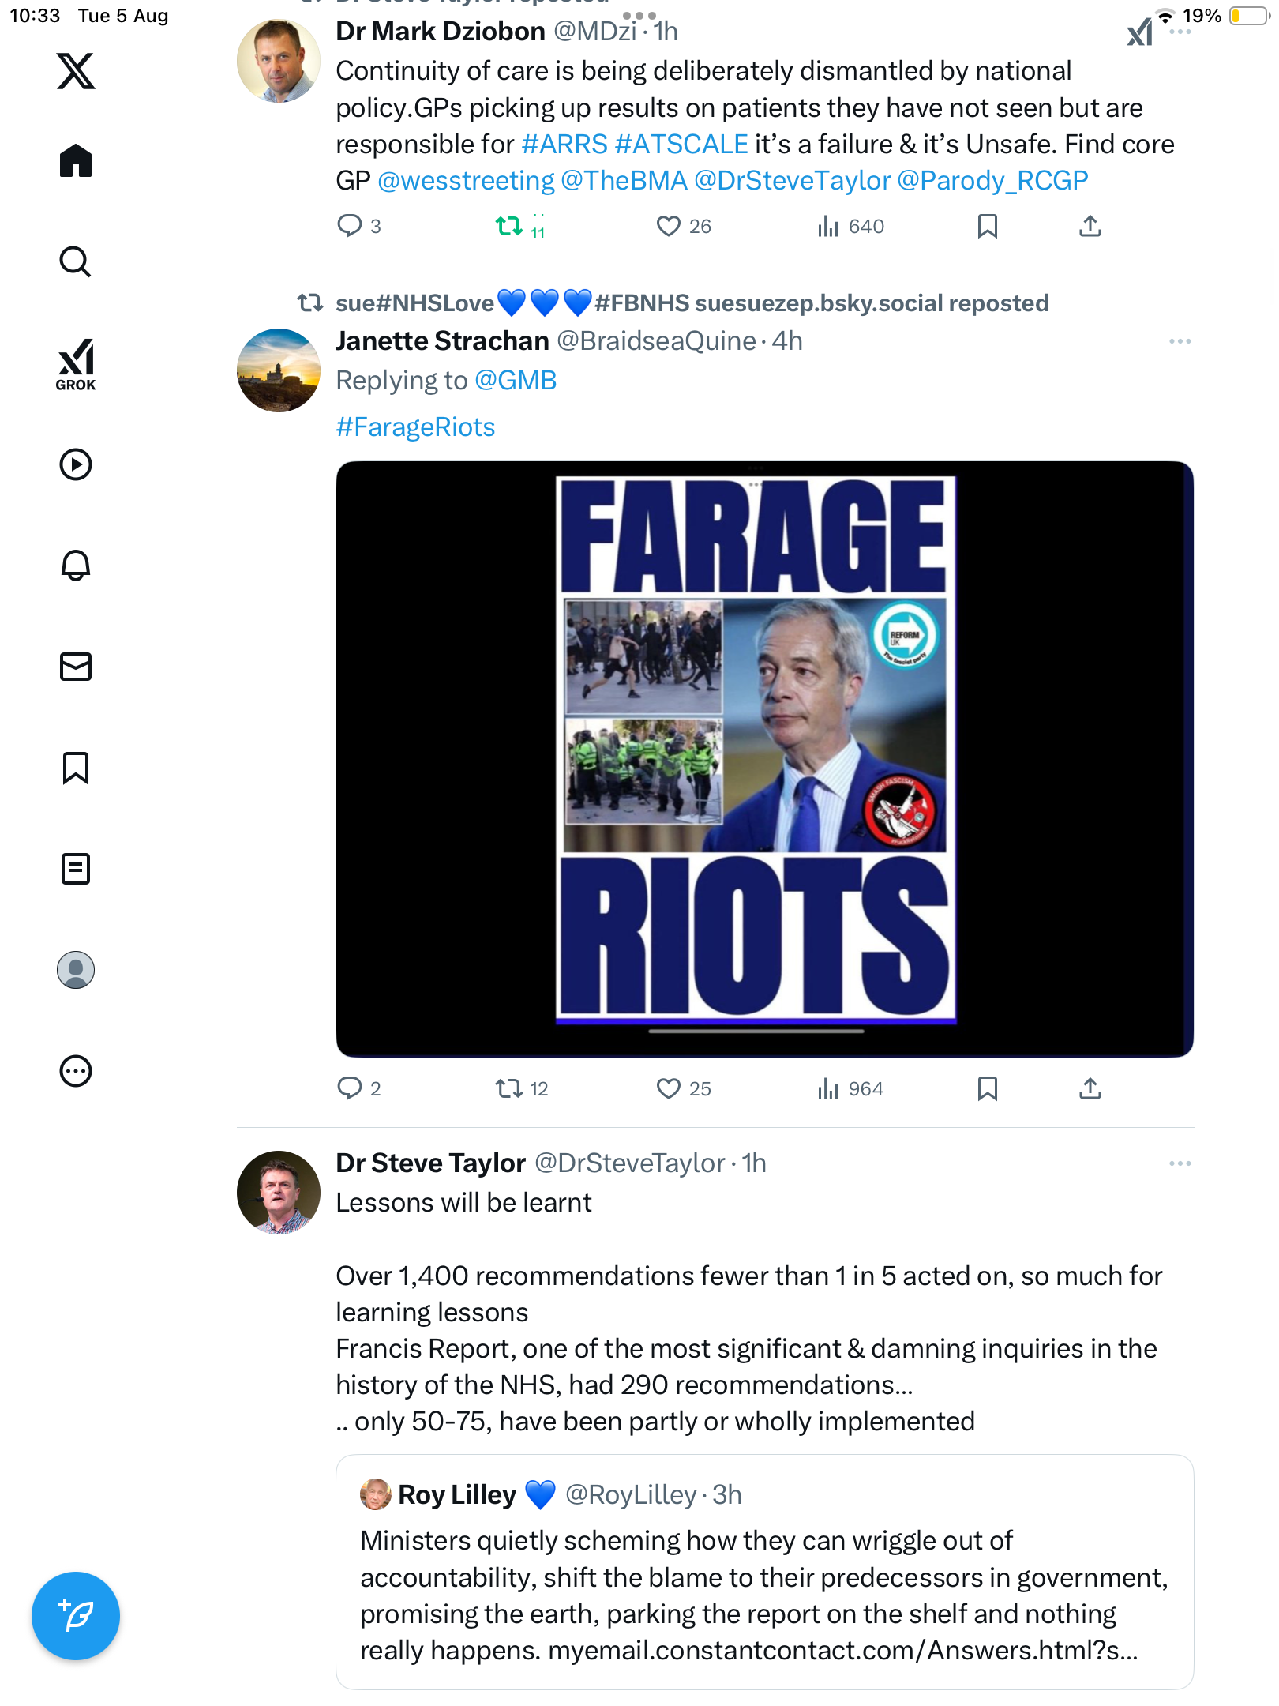Open the profile avatar in sidebar

click(76, 970)
